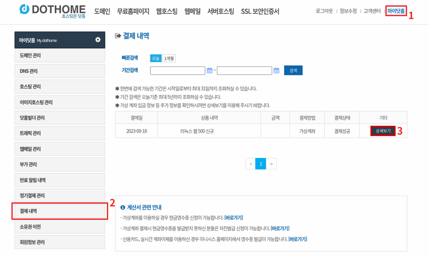The image size is (428, 258).
Task: Select the 1개월 quick search filter
Action: (169, 58)
